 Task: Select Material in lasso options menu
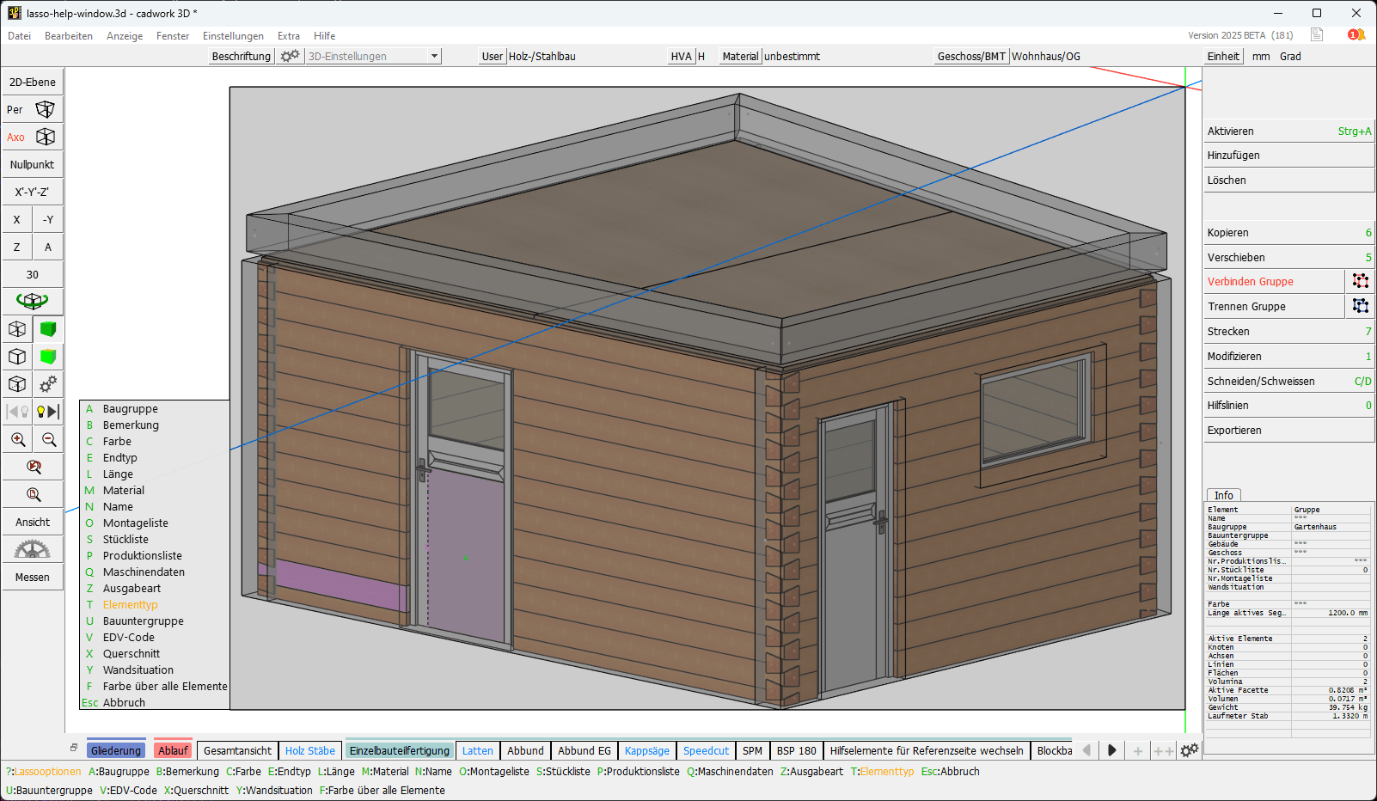[x=124, y=491]
